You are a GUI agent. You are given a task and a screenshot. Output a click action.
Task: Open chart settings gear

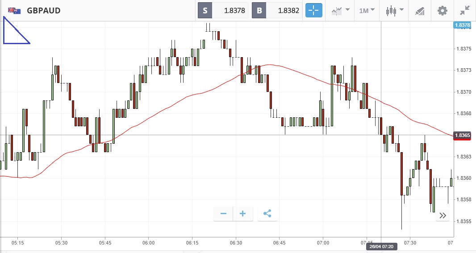coord(442,10)
